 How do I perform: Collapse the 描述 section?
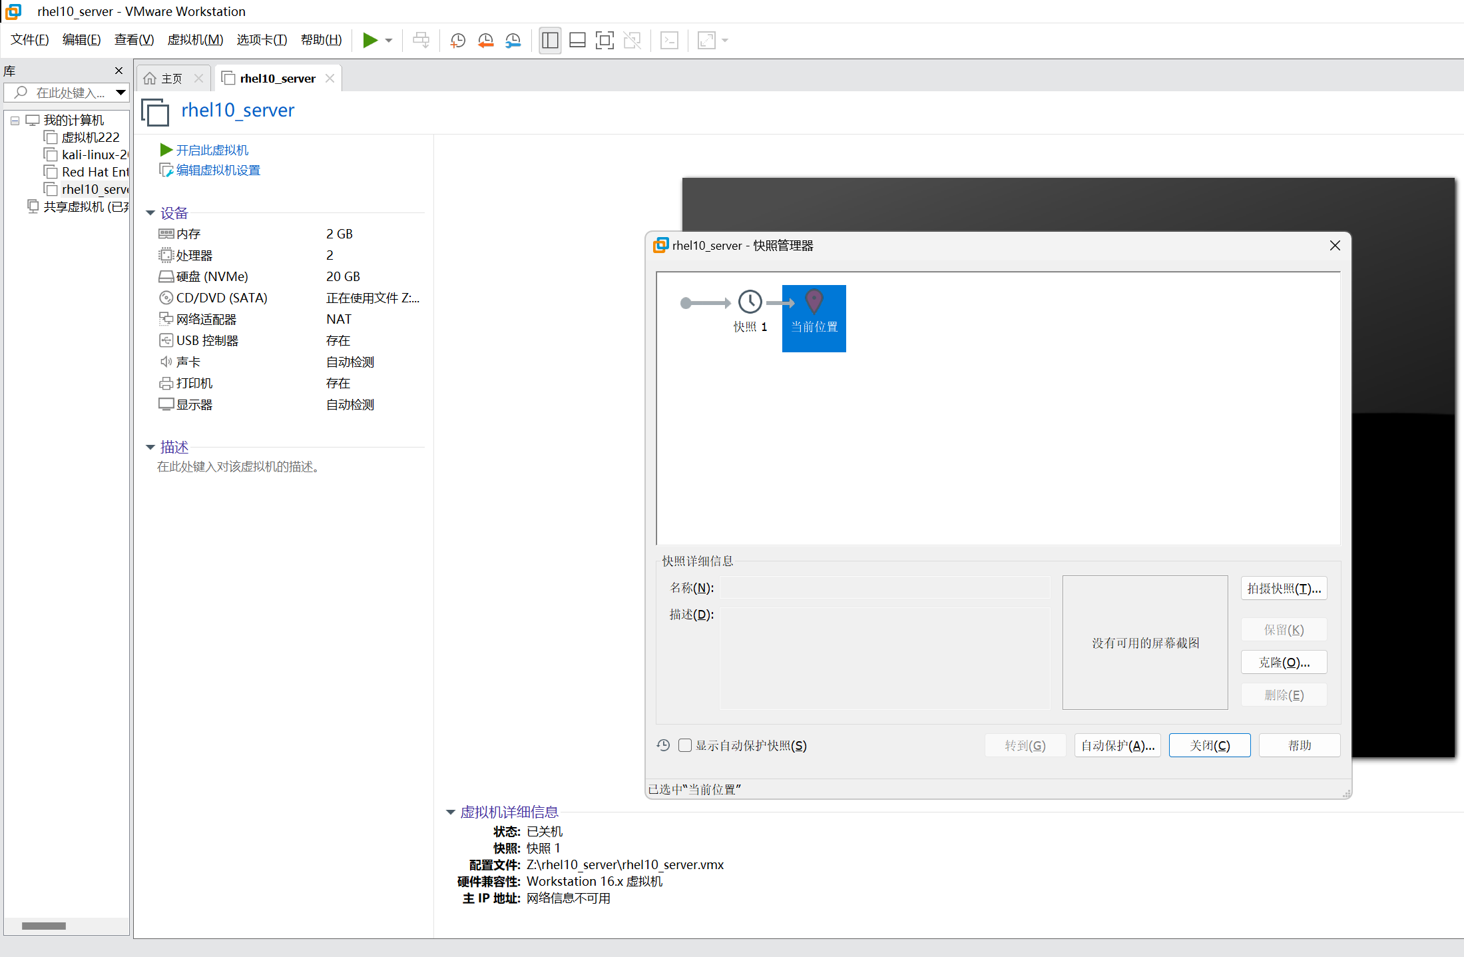(150, 448)
